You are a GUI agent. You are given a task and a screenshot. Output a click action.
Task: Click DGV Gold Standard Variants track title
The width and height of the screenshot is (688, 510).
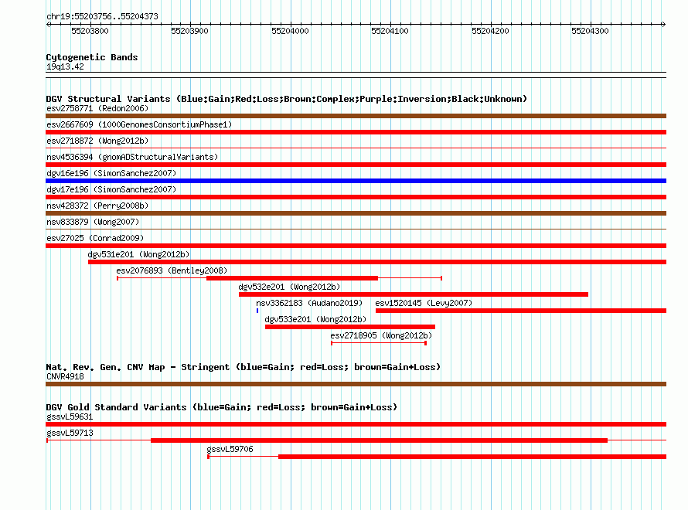[222, 407]
